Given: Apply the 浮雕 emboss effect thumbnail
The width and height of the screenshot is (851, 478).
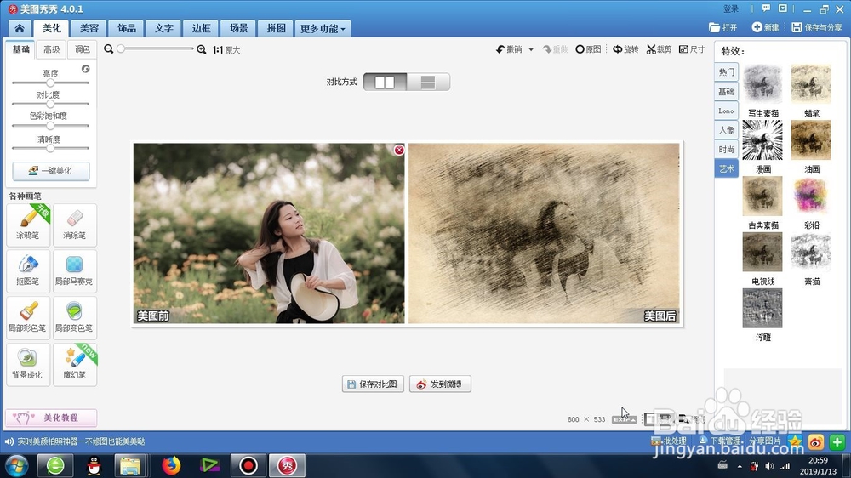Looking at the screenshot, I should point(762,308).
